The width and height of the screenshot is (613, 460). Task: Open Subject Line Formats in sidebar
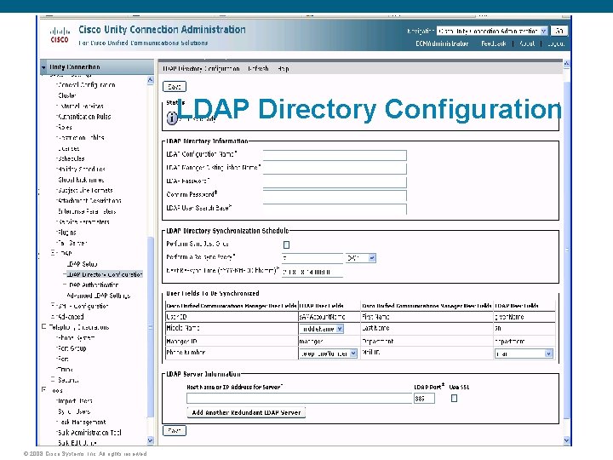pos(85,191)
